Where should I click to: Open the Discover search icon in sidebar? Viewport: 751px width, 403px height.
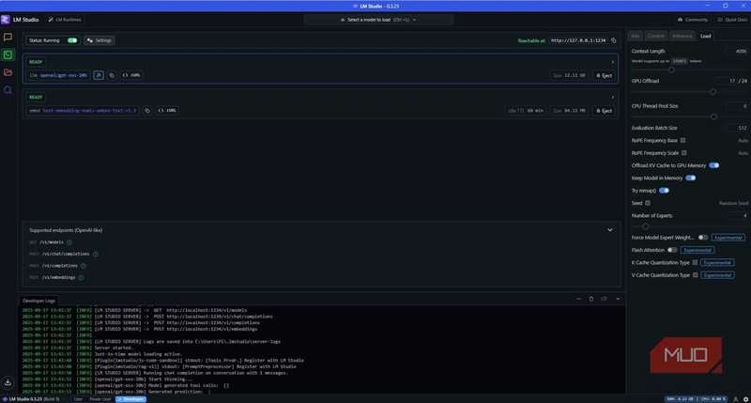pyautogui.click(x=8, y=90)
